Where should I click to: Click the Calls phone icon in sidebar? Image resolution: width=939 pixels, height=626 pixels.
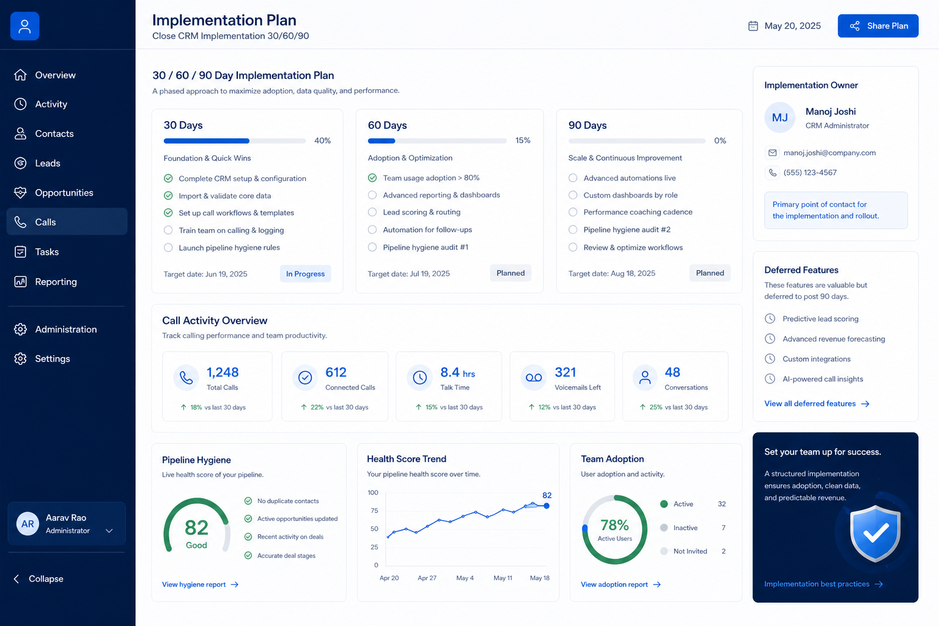click(x=20, y=222)
